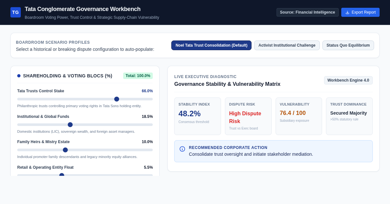The image size is (390, 204).
Task: Click the Tata Conglomerate Governance Workbench title
Action: 83,9
